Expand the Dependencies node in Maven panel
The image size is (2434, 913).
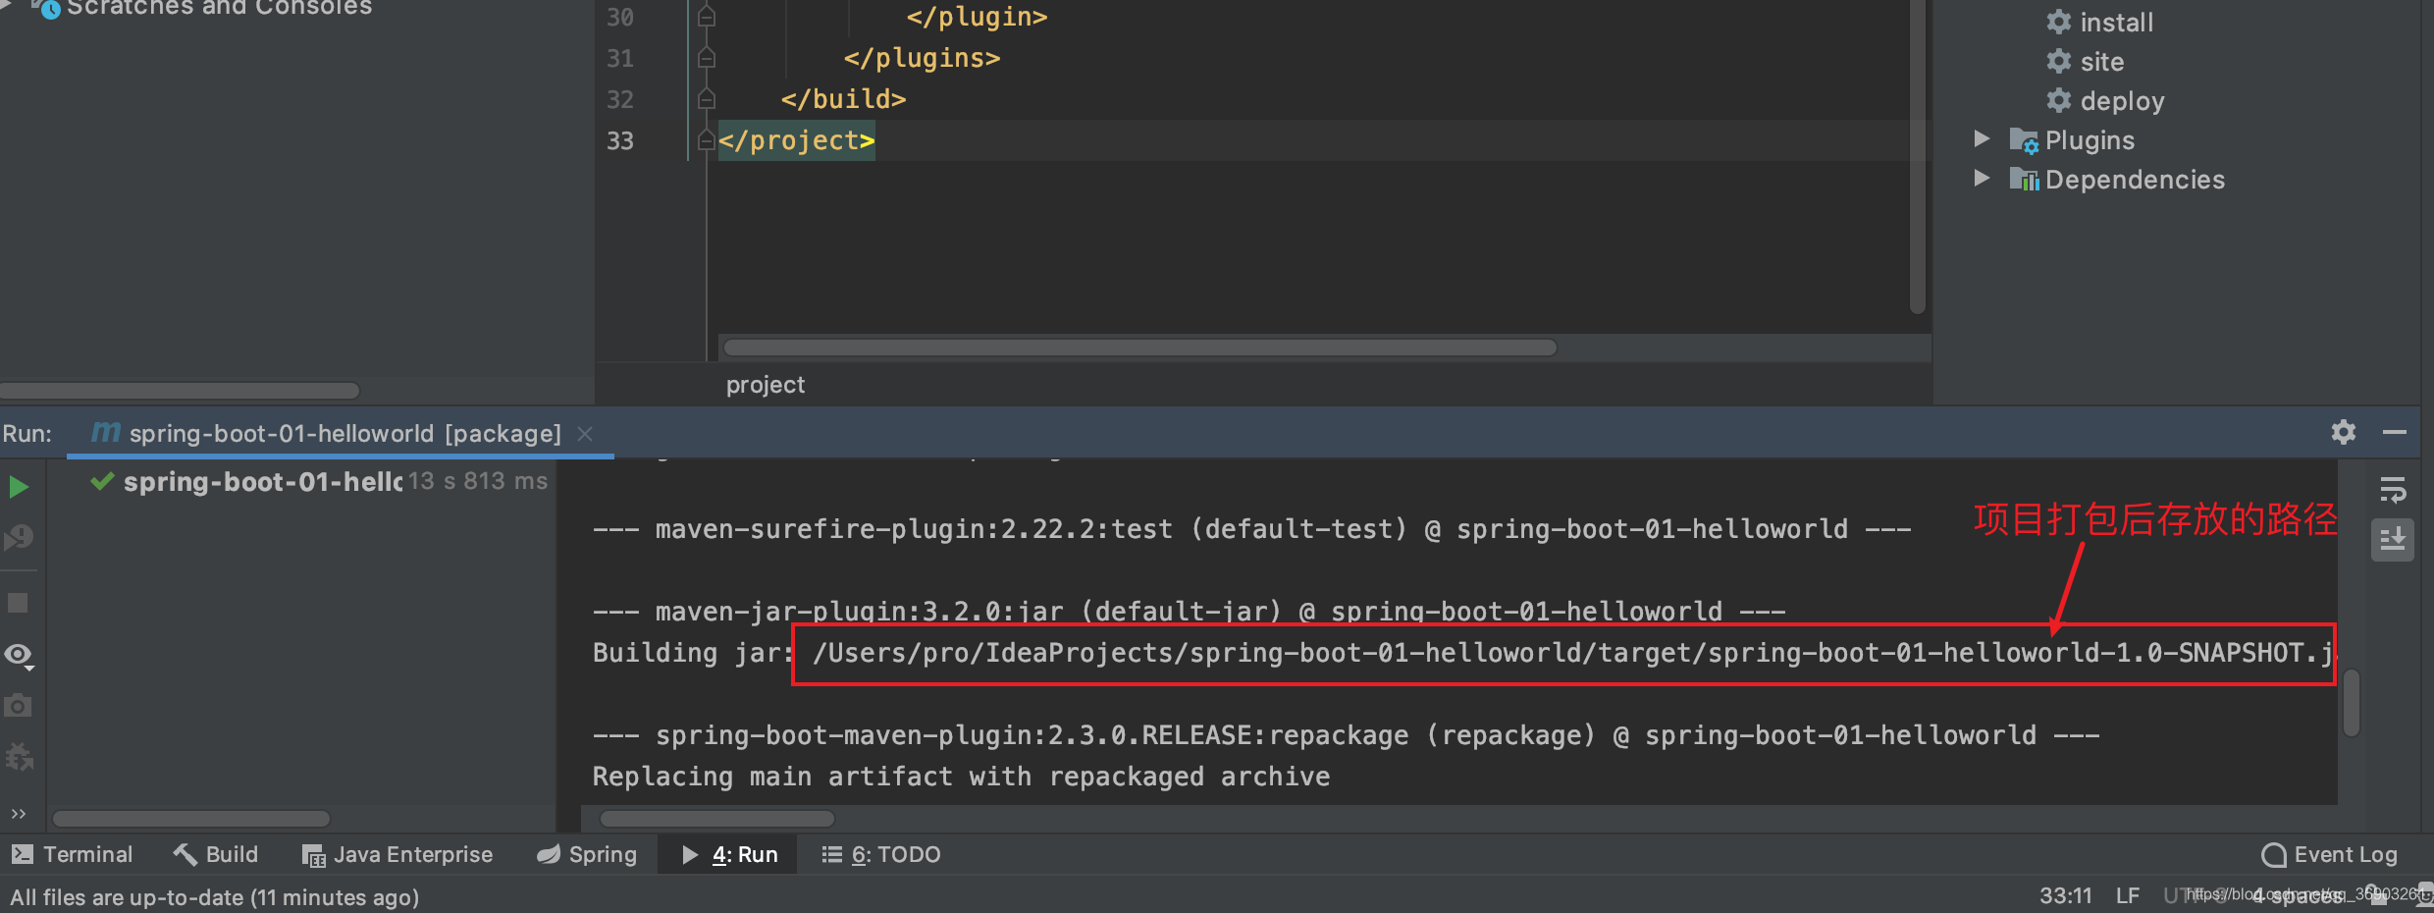pos(1982,179)
